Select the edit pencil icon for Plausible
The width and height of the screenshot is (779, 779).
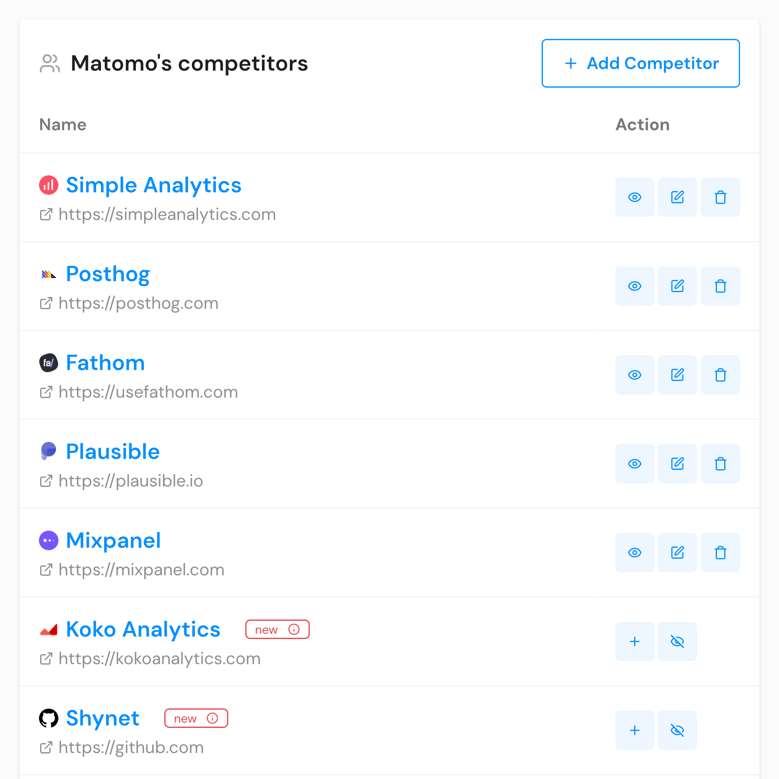pos(677,464)
